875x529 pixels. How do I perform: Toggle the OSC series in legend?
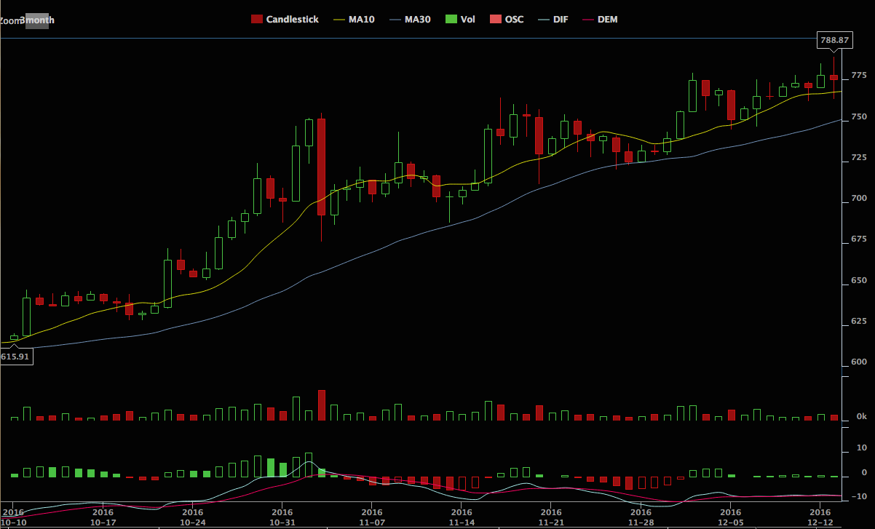(x=507, y=20)
